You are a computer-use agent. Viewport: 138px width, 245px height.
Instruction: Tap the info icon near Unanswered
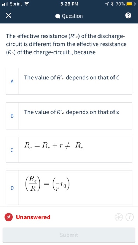(130, 217)
